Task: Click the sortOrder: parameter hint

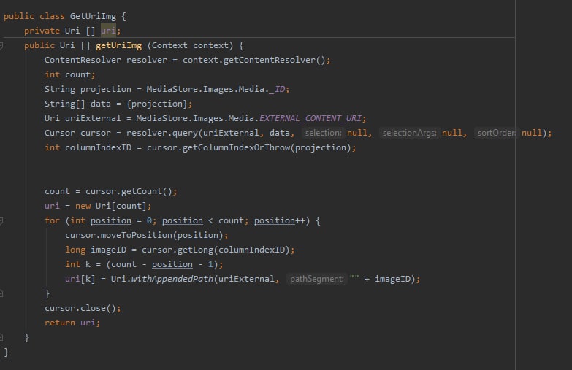Action: (x=497, y=133)
